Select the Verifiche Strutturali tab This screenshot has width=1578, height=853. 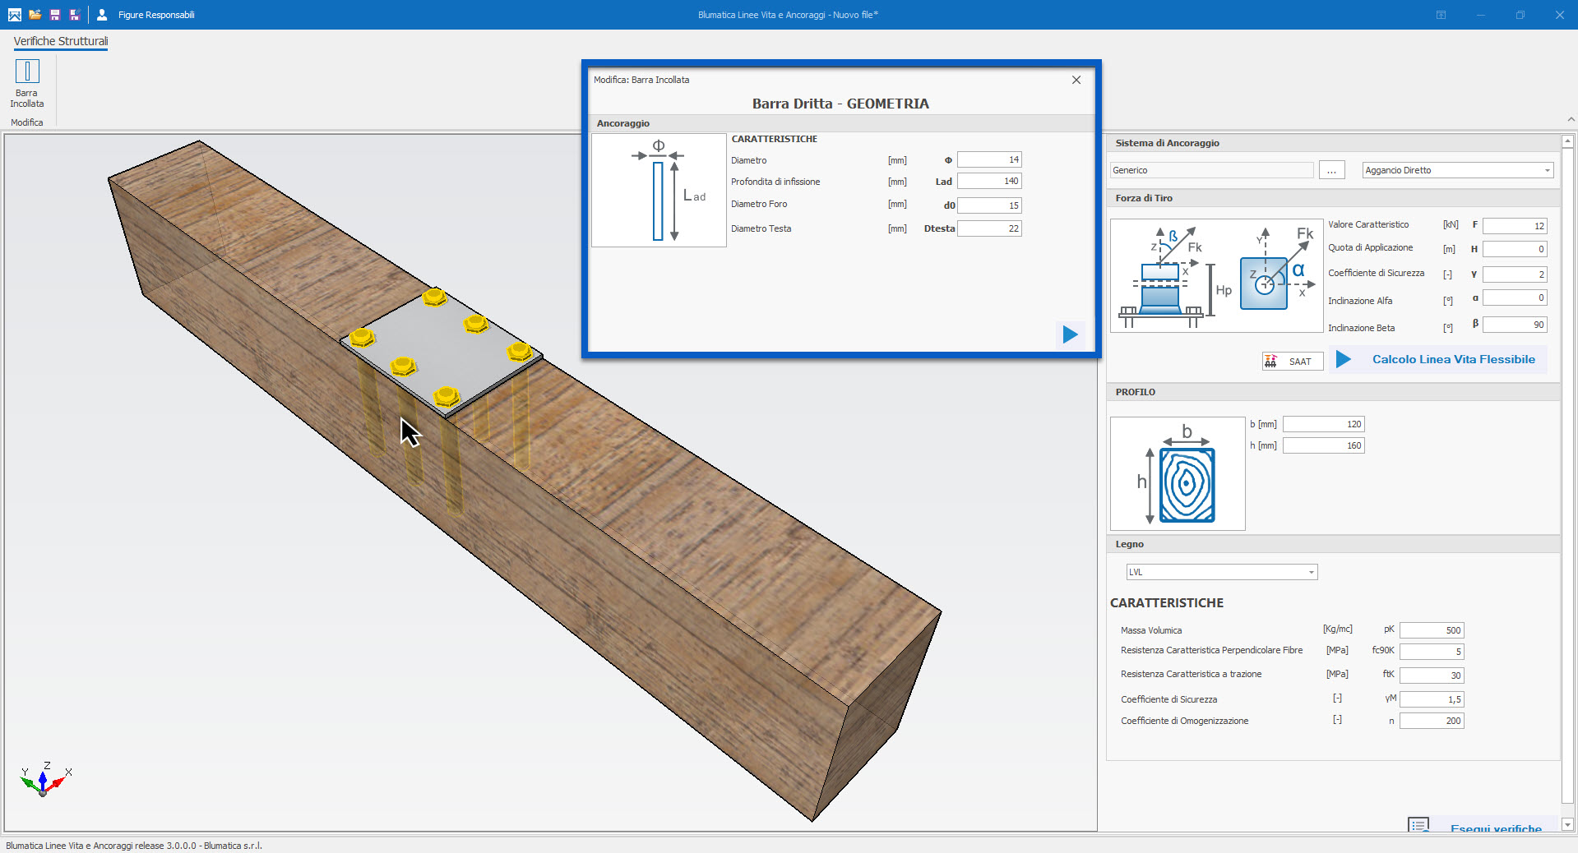[61, 41]
